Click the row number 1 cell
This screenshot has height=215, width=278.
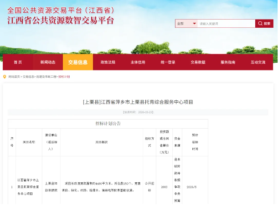click(12, 187)
